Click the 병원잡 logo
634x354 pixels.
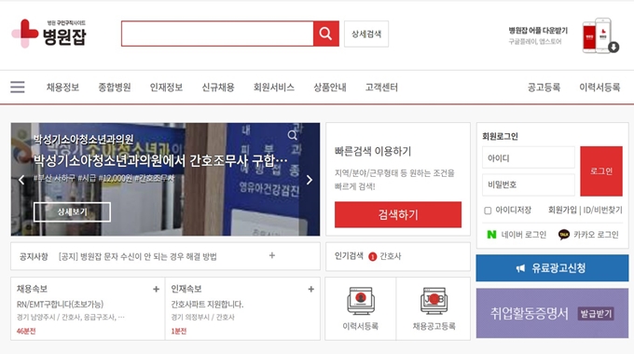(x=48, y=34)
